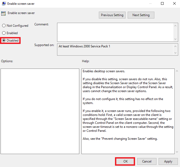Click Supported on box scroll down arrow
This screenshot has height=167, width=180.
coord(175,53)
